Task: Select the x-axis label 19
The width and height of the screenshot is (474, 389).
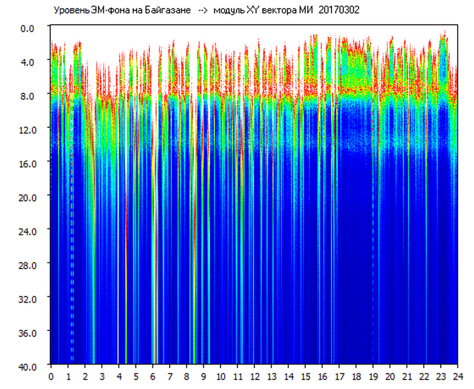Action: [373, 376]
